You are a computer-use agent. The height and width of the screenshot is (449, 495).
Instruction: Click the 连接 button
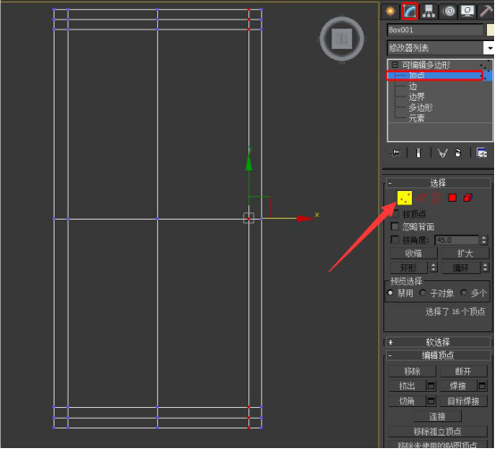tap(438, 416)
